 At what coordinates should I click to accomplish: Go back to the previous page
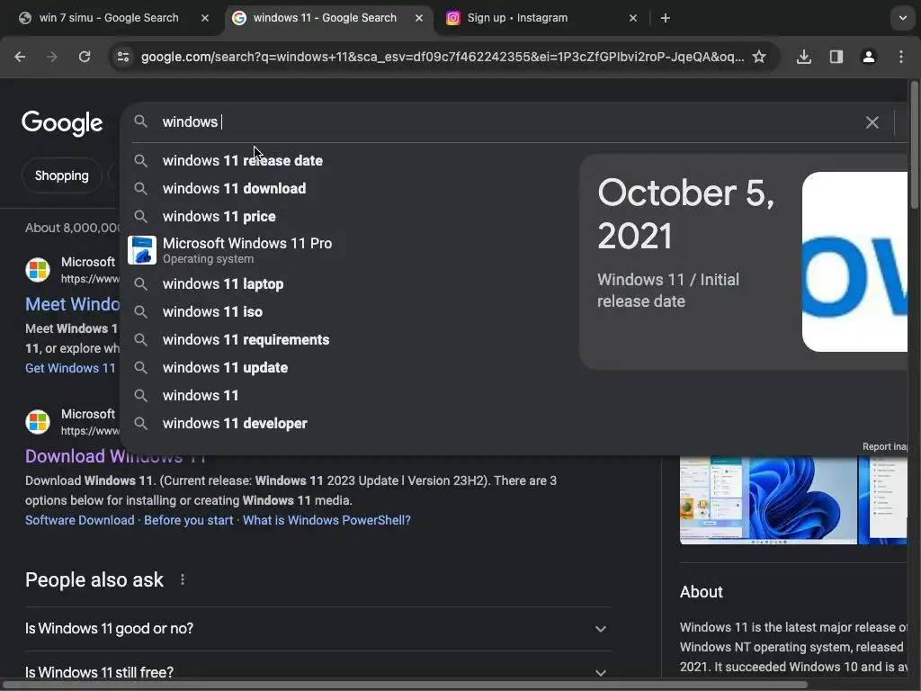click(20, 57)
